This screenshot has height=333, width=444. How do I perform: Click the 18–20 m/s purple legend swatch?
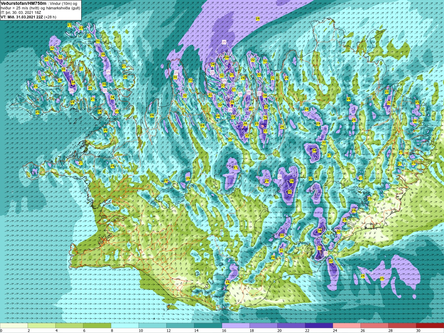(264, 326)
